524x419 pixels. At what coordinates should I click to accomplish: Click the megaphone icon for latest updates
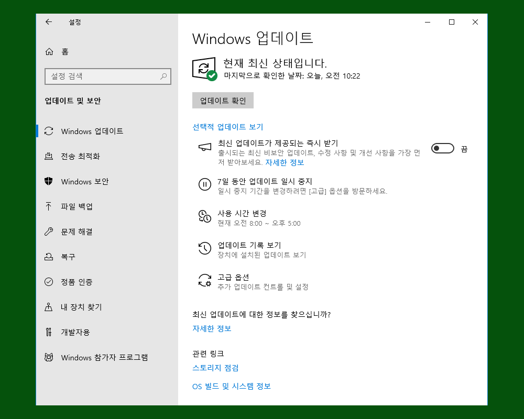tap(205, 147)
